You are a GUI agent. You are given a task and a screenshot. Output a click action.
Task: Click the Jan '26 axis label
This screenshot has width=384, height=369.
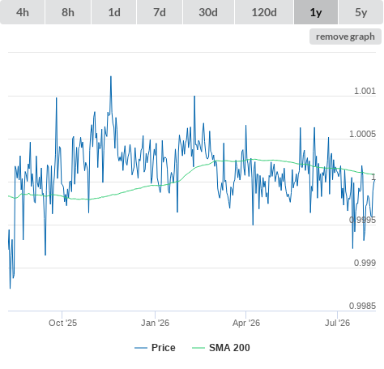155,323
